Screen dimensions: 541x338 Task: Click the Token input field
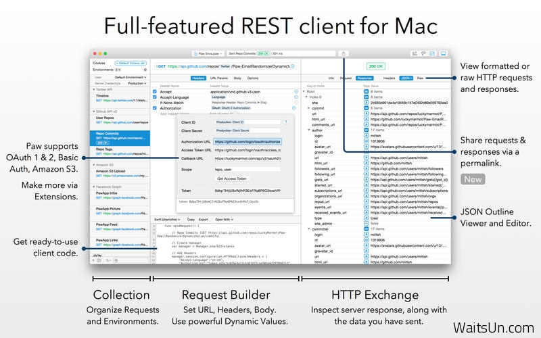point(248,191)
